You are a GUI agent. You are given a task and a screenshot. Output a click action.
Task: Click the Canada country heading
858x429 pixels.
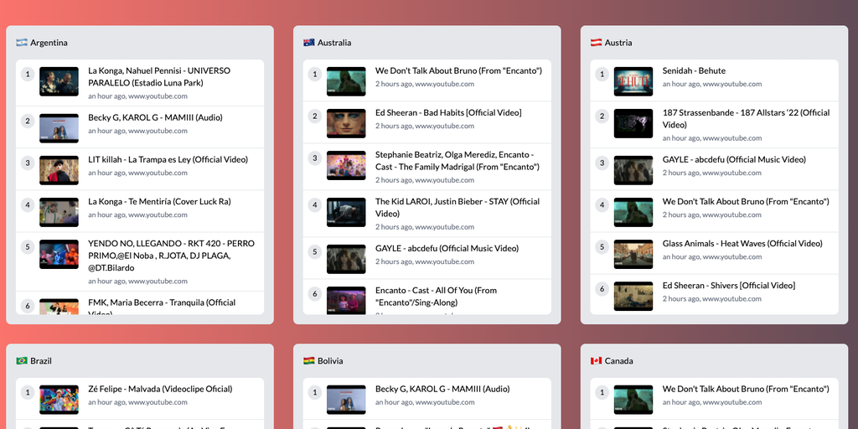[x=619, y=361]
